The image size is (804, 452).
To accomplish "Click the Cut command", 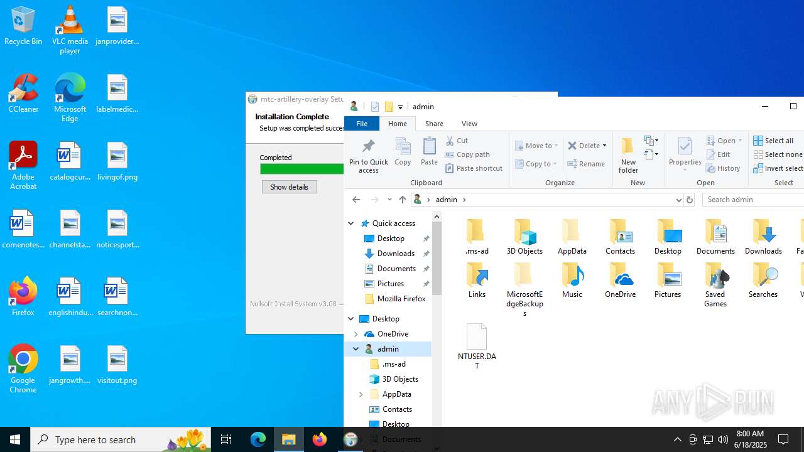I will click(457, 141).
